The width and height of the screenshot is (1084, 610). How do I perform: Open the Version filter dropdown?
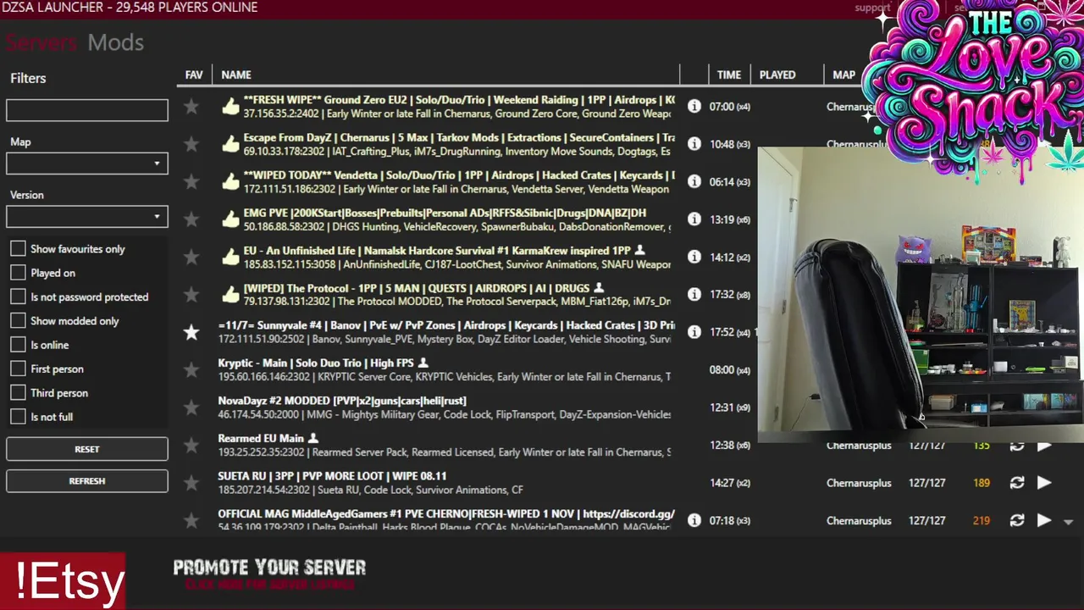[87, 217]
